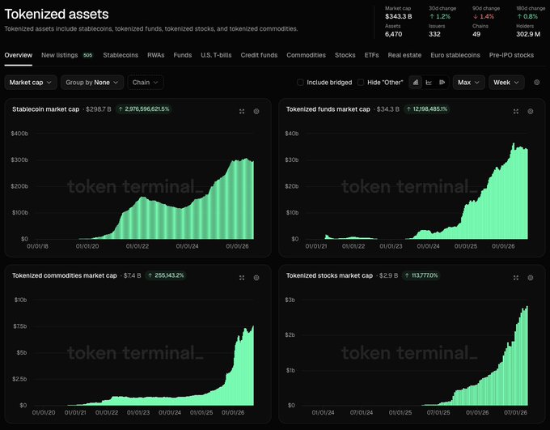Click the Issuers count 332
Screen dimensions: 550x430
434,34
